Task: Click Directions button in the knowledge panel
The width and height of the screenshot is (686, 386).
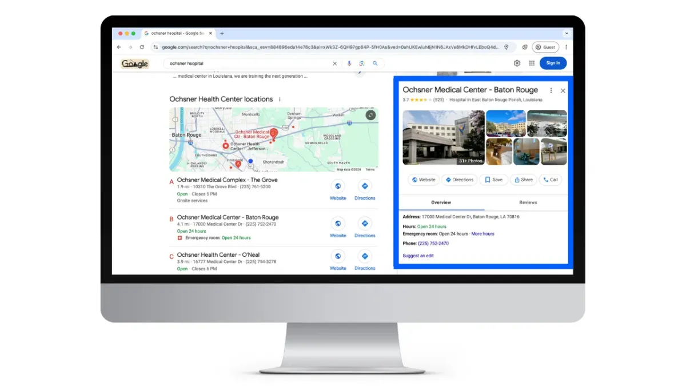Action: pyautogui.click(x=459, y=180)
